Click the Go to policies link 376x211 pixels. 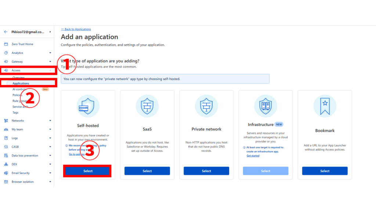point(76,154)
